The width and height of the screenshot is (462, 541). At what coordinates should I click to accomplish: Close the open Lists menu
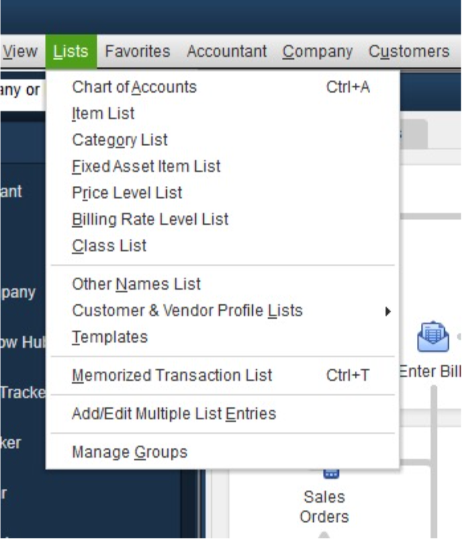[x=71, y=52]
